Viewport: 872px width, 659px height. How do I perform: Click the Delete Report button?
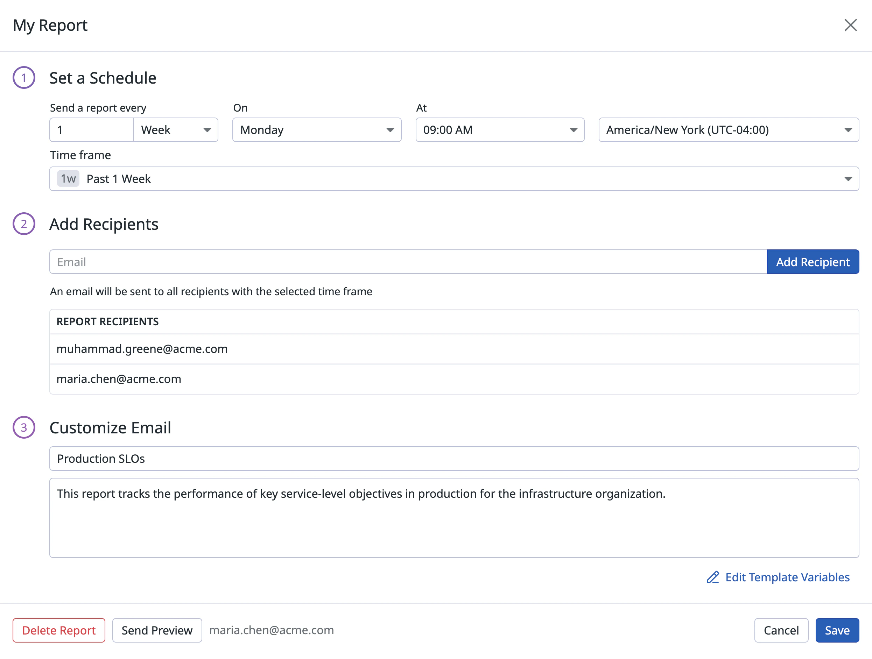pyautogui.click(x=59, y=630)
